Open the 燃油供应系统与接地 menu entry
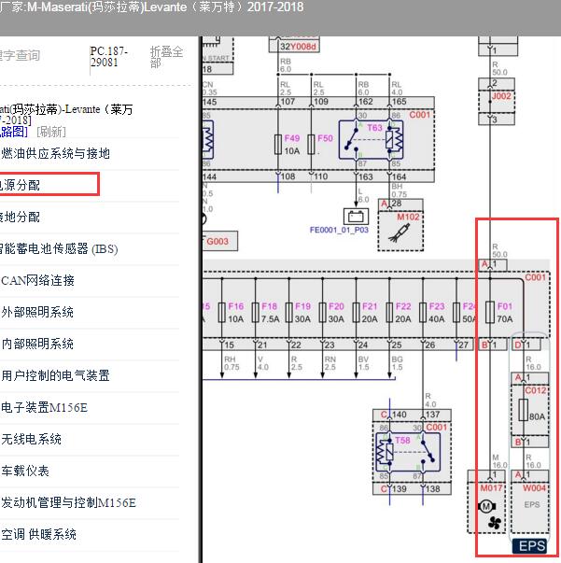561x563 pixels. coord(55,154)
